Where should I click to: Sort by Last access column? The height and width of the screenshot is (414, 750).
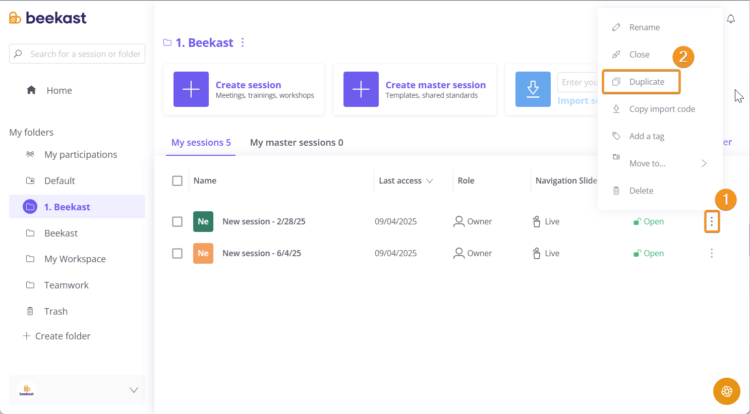pyautogui.click(x=406, y=181)
